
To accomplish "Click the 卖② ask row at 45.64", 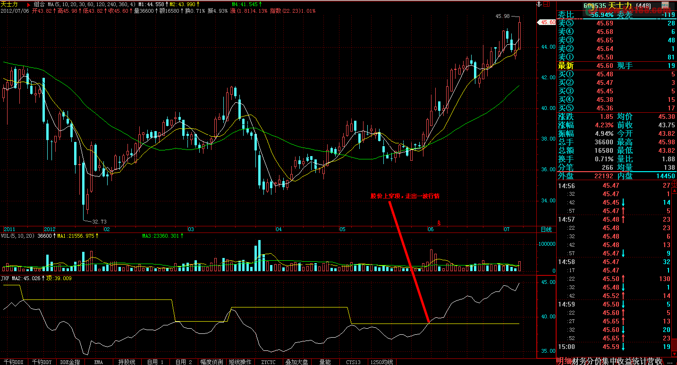I will click(617, 49).
